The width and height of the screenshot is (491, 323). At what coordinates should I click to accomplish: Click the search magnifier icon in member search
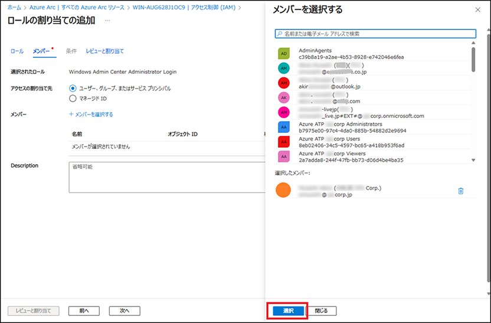pyautogui.click(x=280, y=34)
